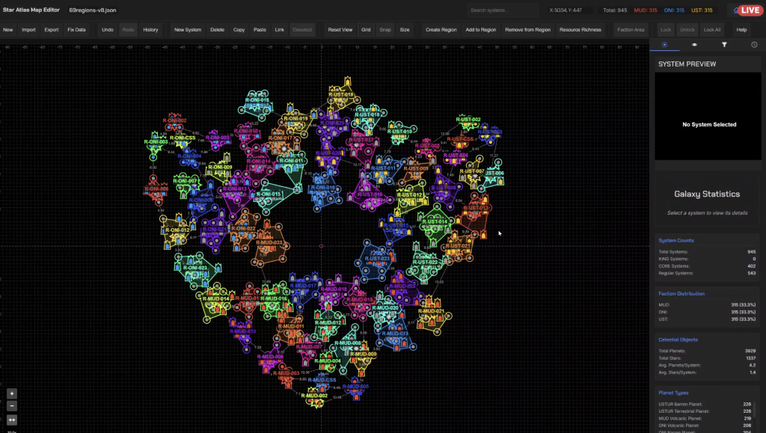This screenshot has width=766, height=433.
Task: Open the Help button
Action: pos(741,30)
